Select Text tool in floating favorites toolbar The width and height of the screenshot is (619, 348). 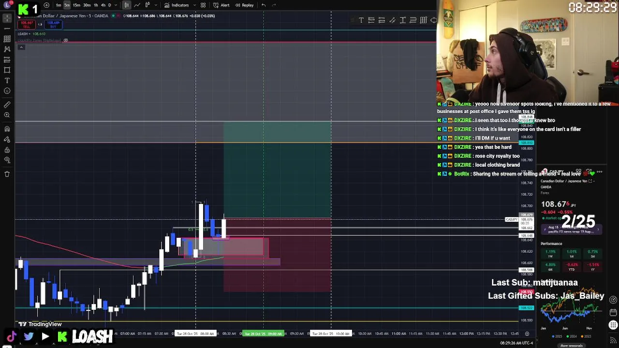click(x=361, y=20)
